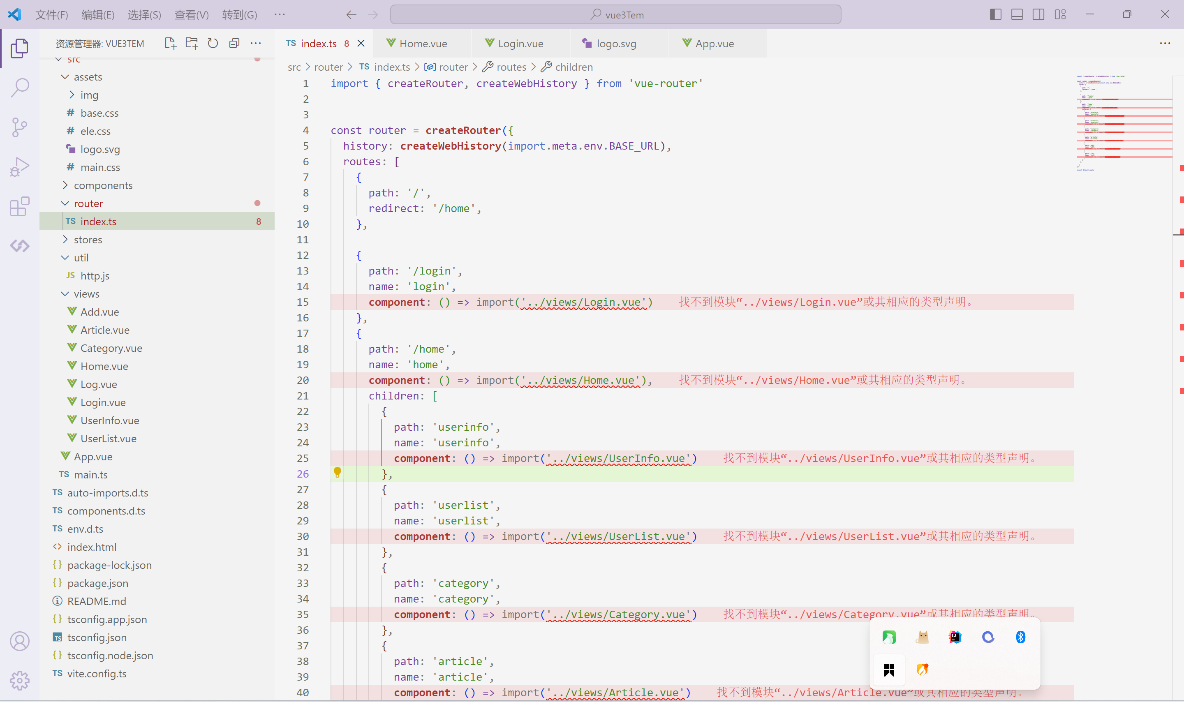Navigate back with the arrow button
Image resolution: width=1184 pixels, height=702 pixels.
click(x=351, y=15)
